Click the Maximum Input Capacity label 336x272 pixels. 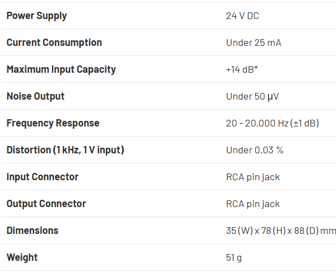61,69
